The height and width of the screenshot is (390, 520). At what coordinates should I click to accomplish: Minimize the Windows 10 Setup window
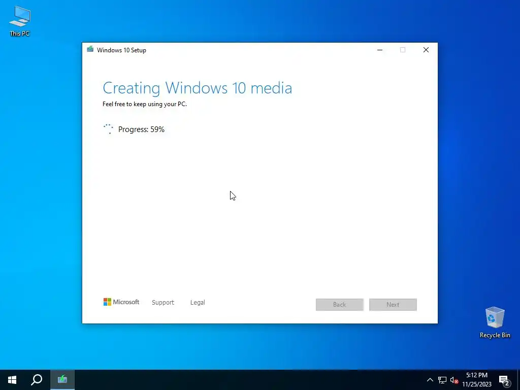pyautogui.click(x=380, y=50)
